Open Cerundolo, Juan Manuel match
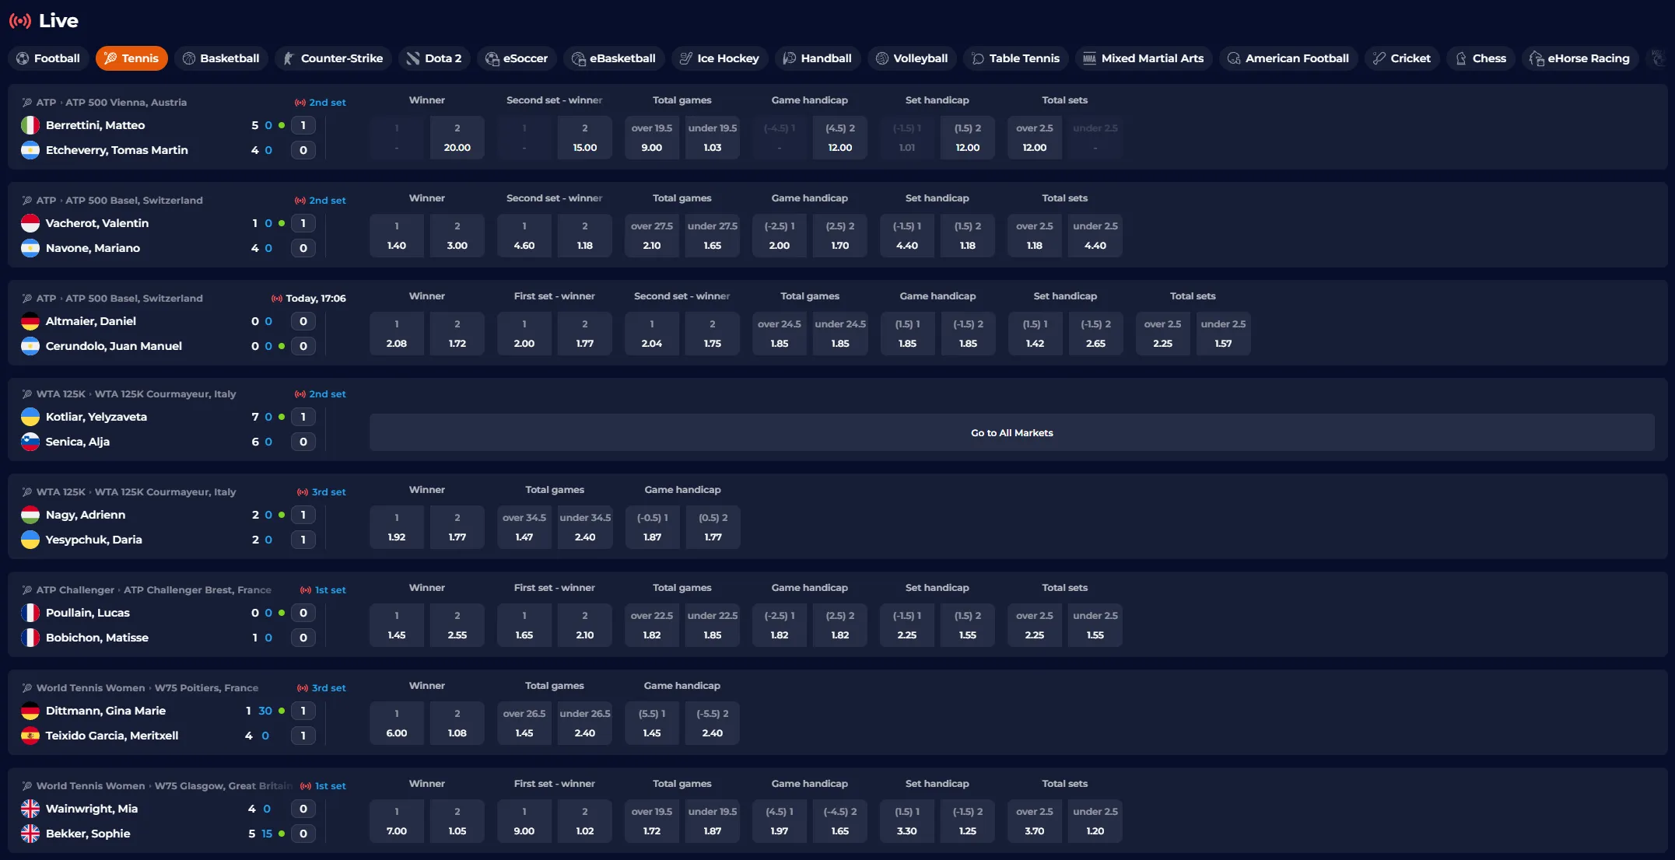Image resolution: width=1675 pixels, height=860 pixels. [x=114, y=346]
